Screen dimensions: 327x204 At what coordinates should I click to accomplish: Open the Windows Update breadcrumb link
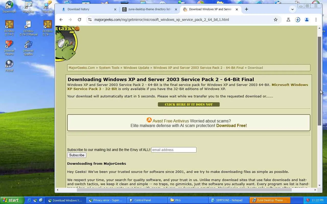click(x=136, y=68)
